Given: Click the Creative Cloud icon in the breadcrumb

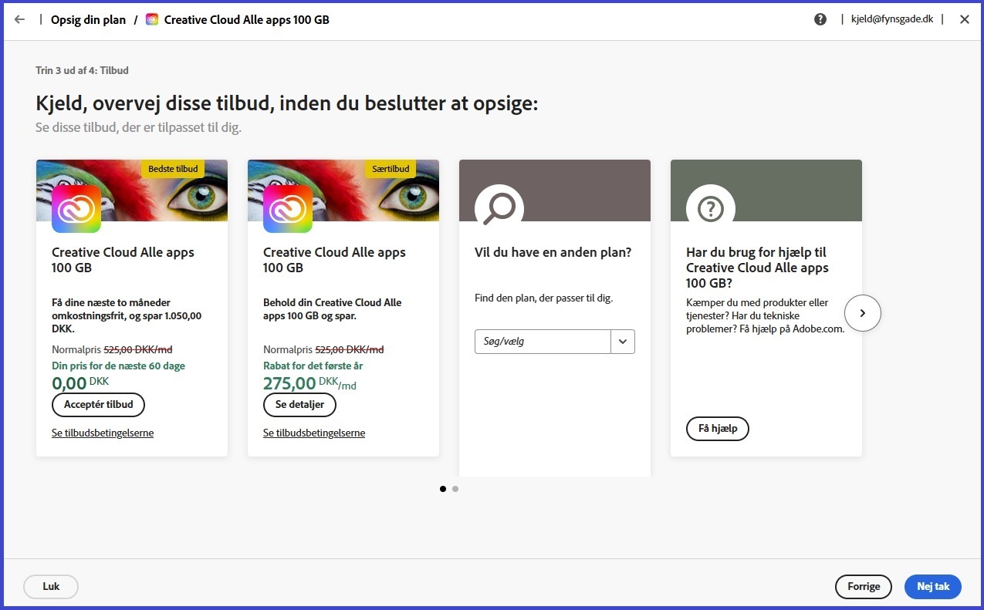Looking at the screenshot, I should point(152,20).
